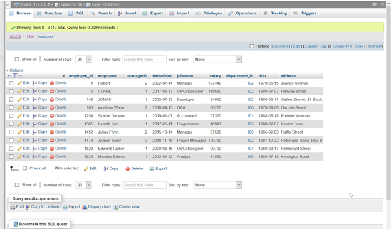Click the pencil icon for Mendes Edison
Screen dimensions: 391x229
(x=19, y=157)
